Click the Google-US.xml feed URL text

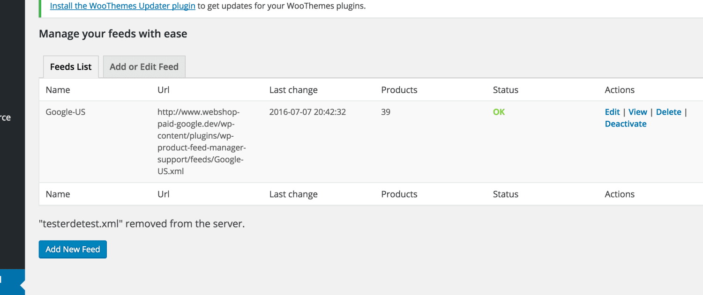click(x=202, y=142)
